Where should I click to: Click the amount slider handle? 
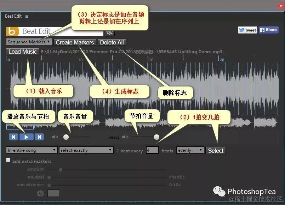coord(61,170)
